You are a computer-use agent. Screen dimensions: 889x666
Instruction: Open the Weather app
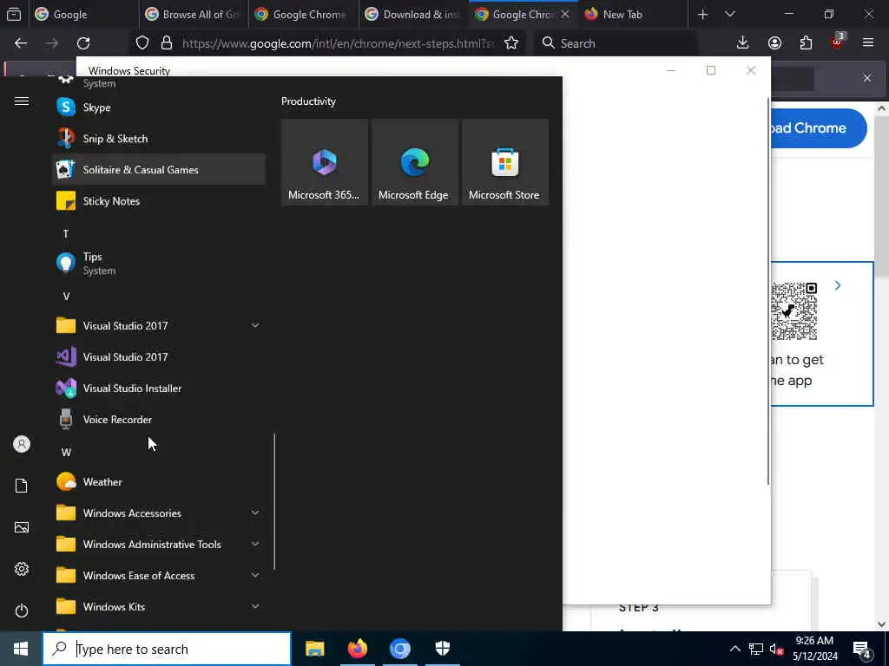click(159, 482)
